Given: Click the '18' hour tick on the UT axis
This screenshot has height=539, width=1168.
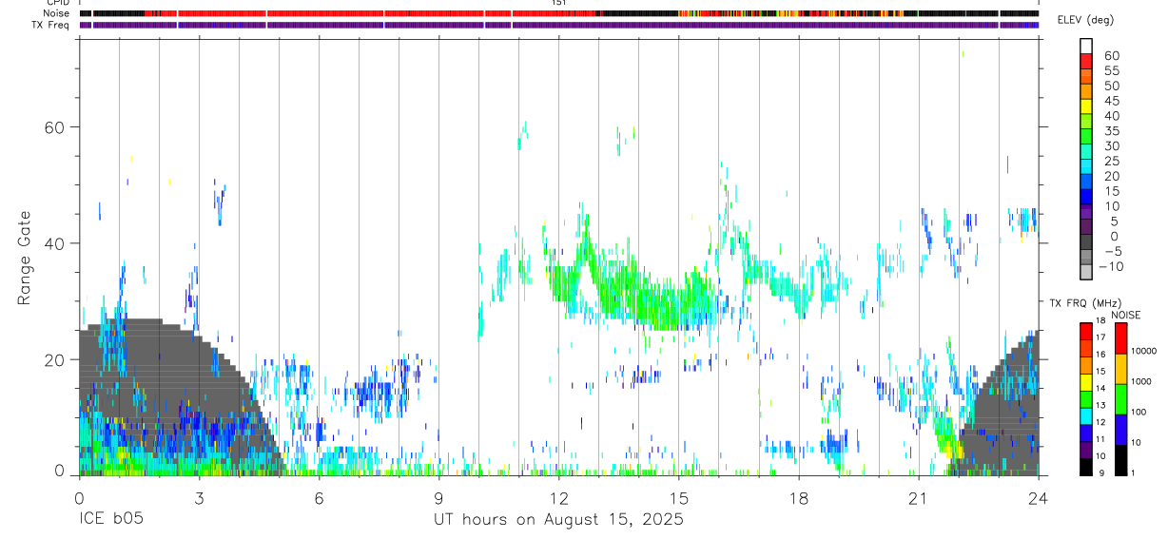Looking at the screenshot, I should point(798,497).
